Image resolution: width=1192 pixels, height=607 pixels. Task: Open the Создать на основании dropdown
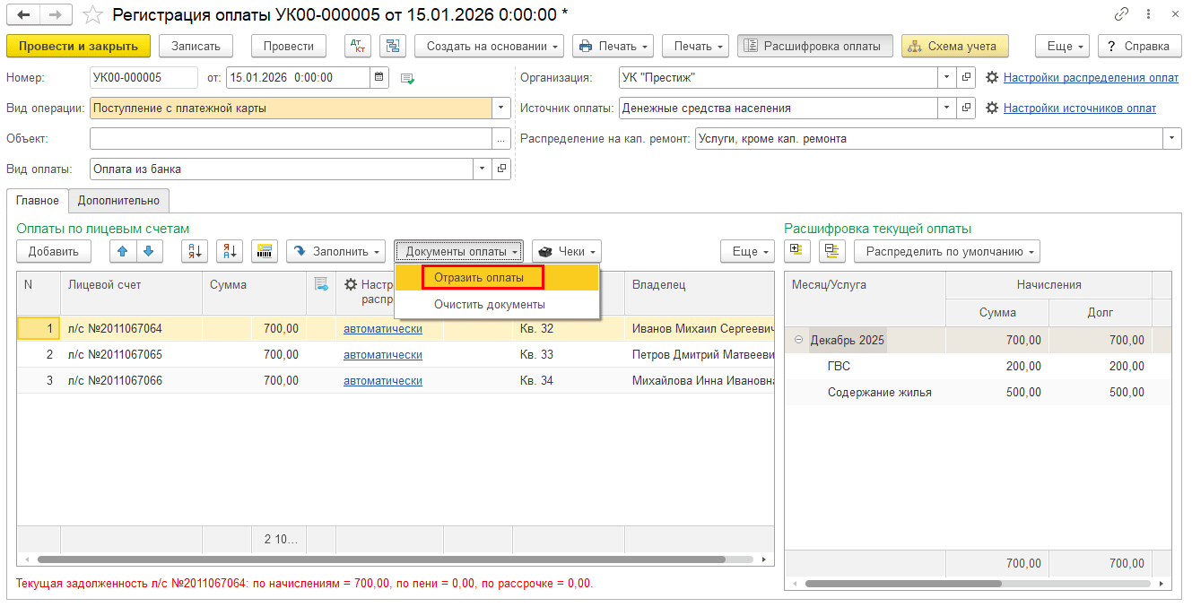click(494, 46)
